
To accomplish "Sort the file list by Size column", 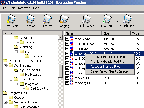I will [116, 33].
